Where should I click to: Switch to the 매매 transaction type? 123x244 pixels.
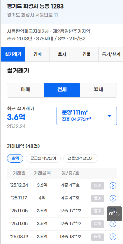click(x=25, y=90)
